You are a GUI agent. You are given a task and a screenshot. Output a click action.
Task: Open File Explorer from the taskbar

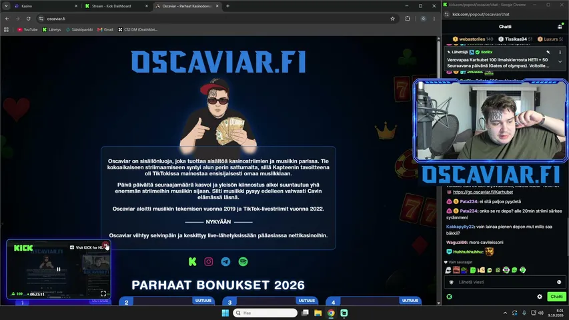318,313
